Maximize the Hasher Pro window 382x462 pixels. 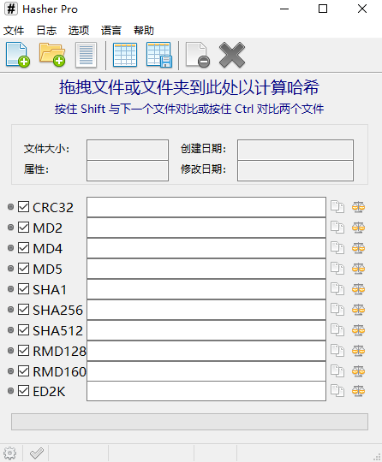[x=323, y=9]
